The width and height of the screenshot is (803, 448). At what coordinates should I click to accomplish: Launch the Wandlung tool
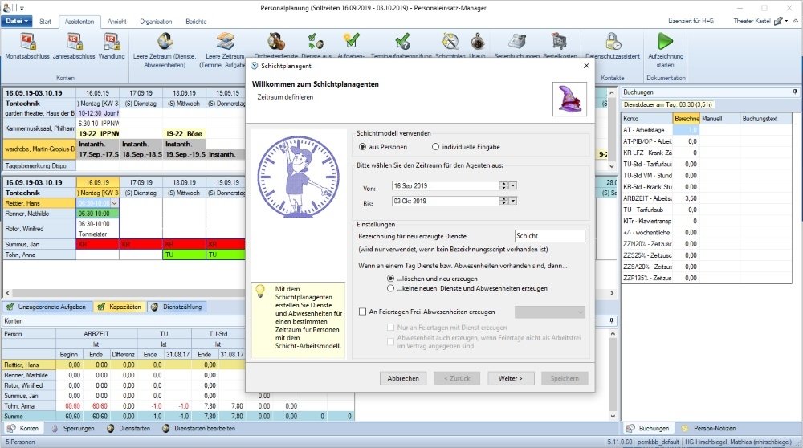(111, 46)
